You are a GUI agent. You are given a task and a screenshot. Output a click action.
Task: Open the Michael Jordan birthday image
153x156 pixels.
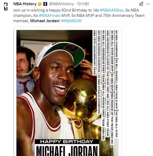[x=67, y=93]
